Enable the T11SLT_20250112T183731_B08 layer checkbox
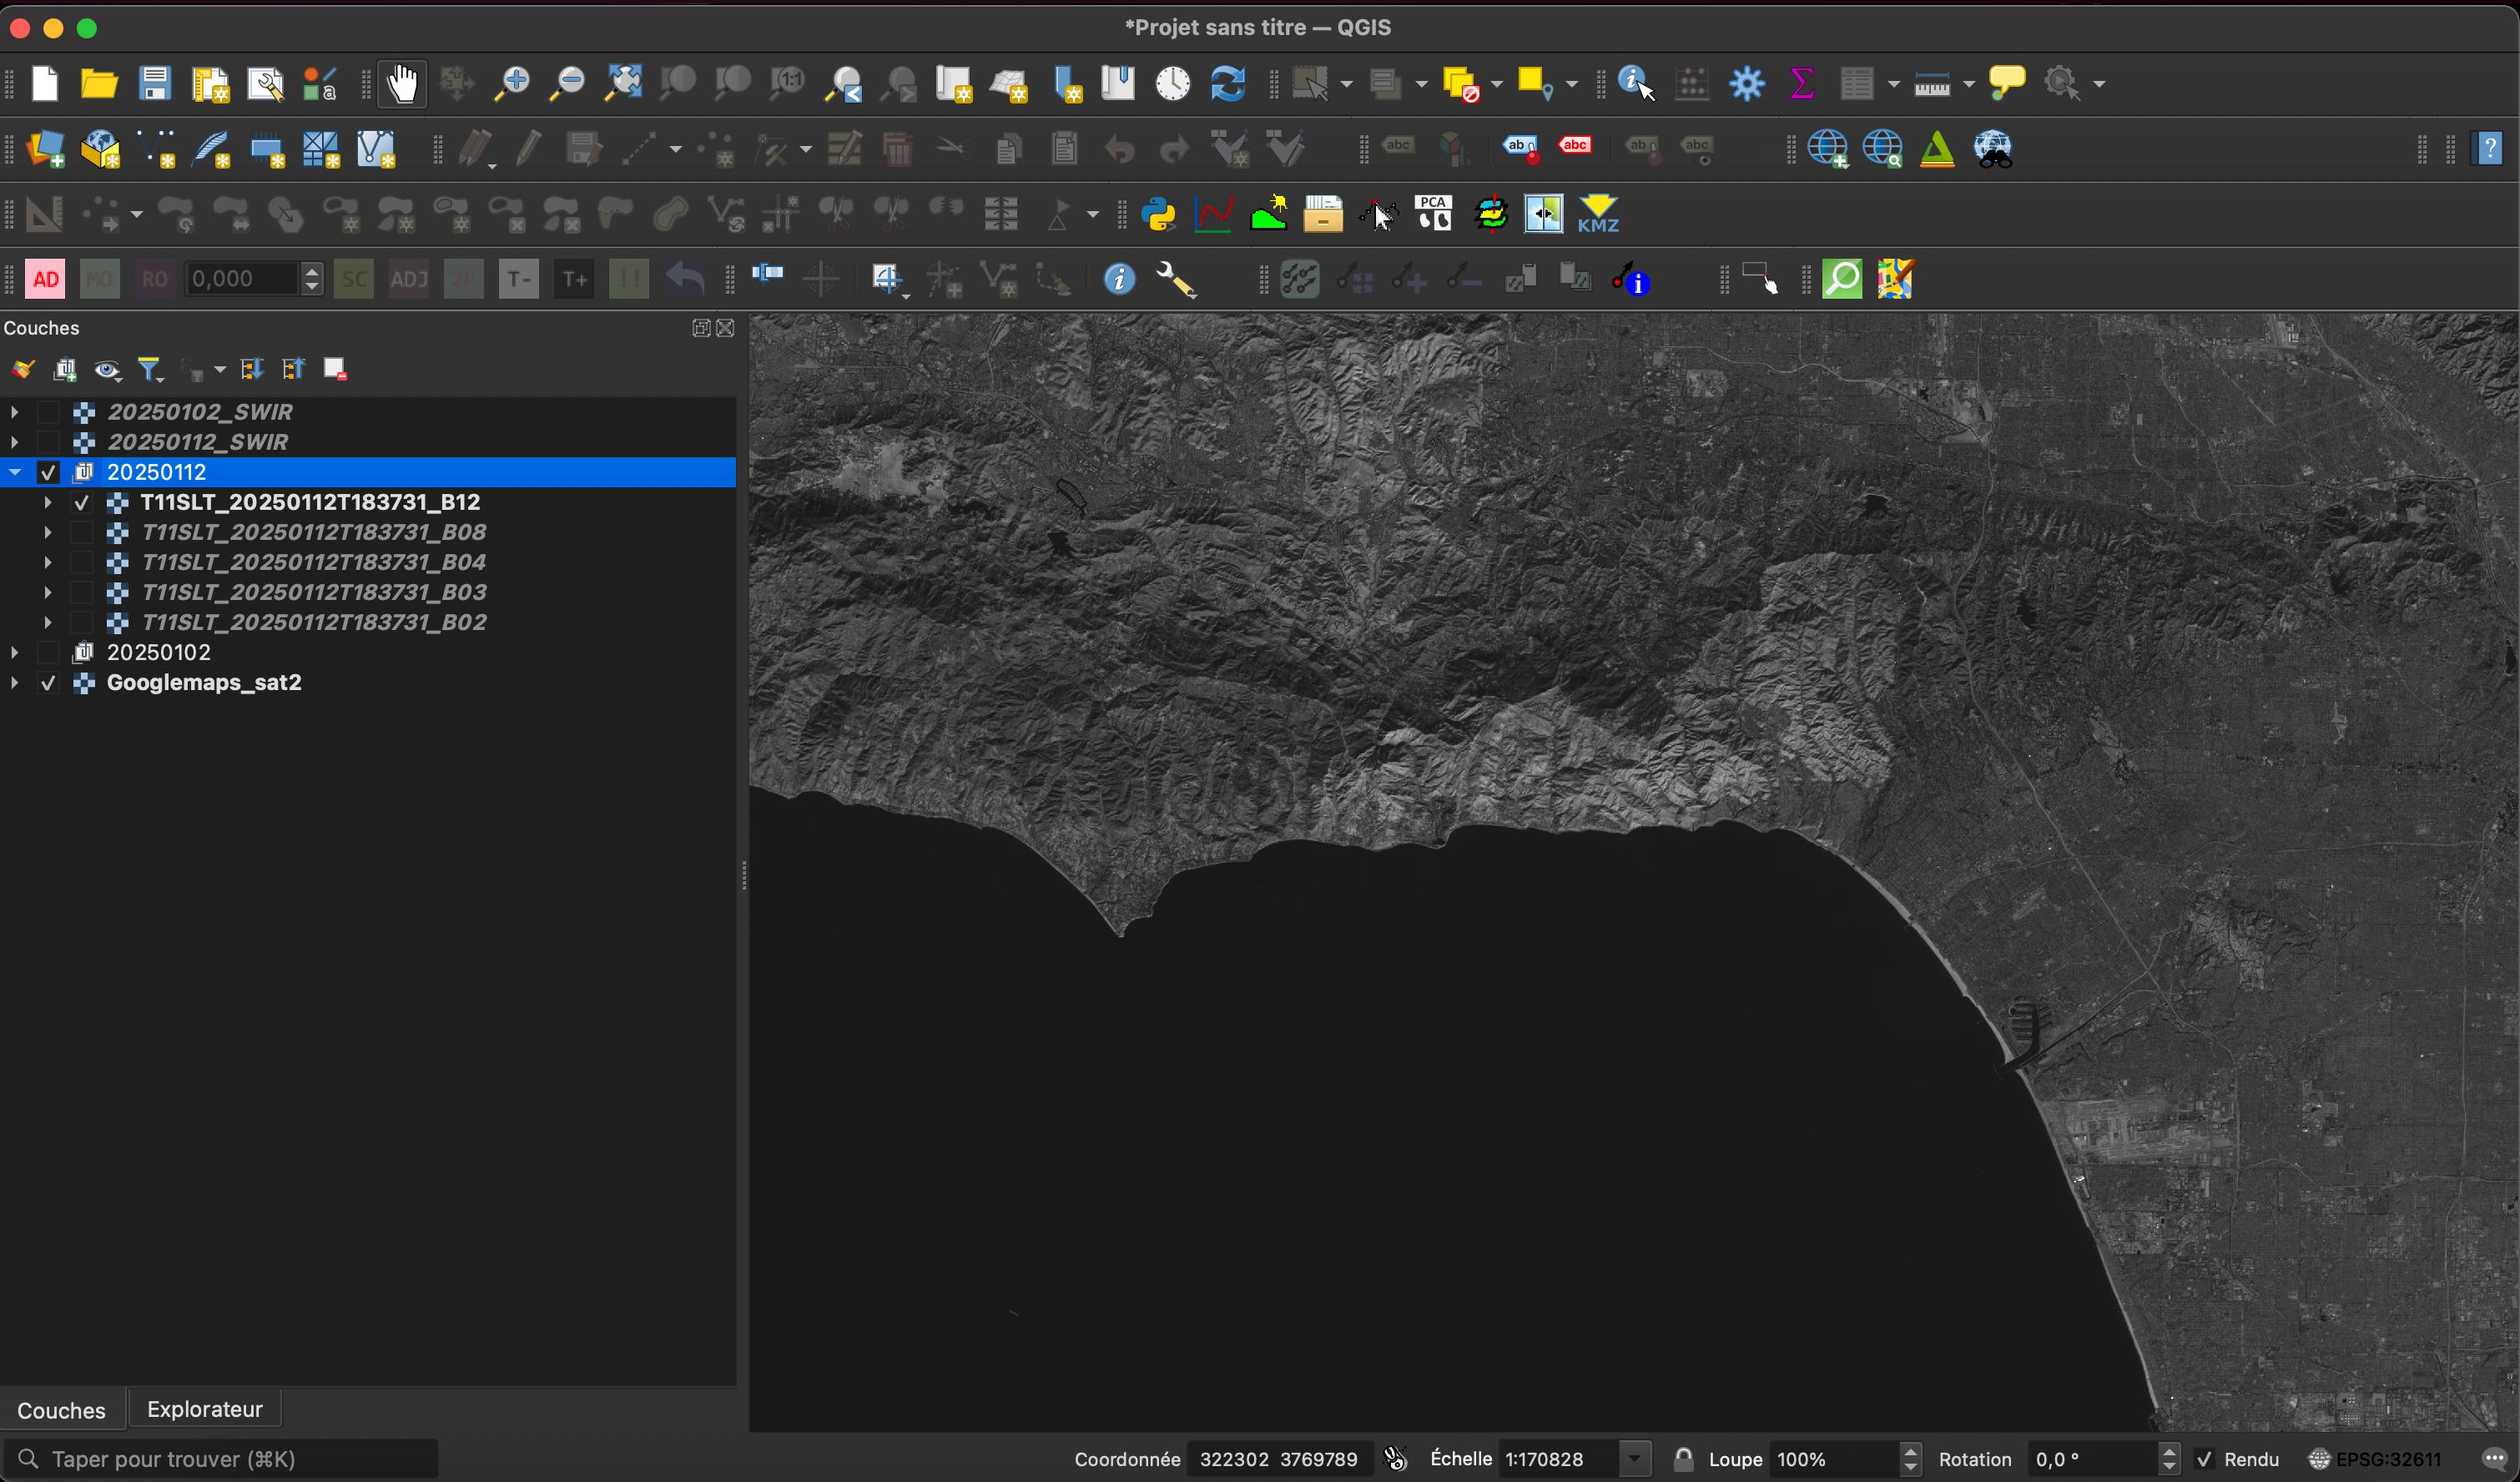Viewport: 2520px width, 1482px height. (x=83, y=532)
